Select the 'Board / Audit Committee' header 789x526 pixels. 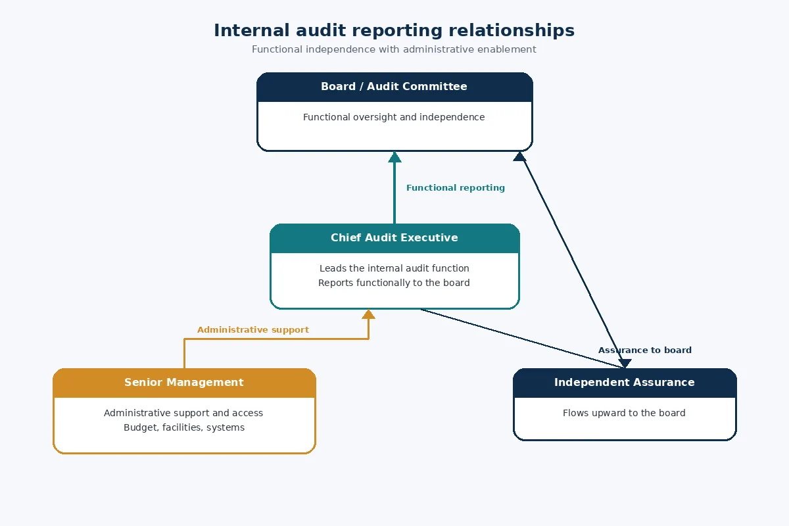point(394,87)
